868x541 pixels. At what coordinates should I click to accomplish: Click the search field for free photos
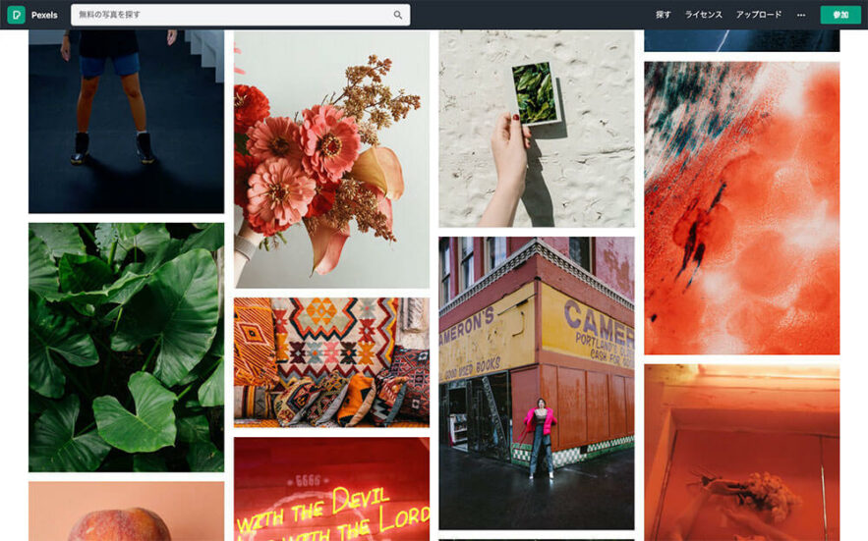pyautogui.click(x=240, y=15)
